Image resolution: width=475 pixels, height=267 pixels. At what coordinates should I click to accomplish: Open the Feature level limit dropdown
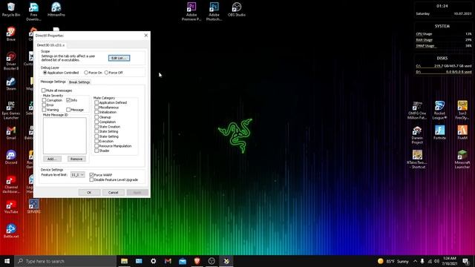pos(77,175)
